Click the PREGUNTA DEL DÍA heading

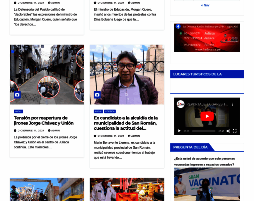click(190, 147)
